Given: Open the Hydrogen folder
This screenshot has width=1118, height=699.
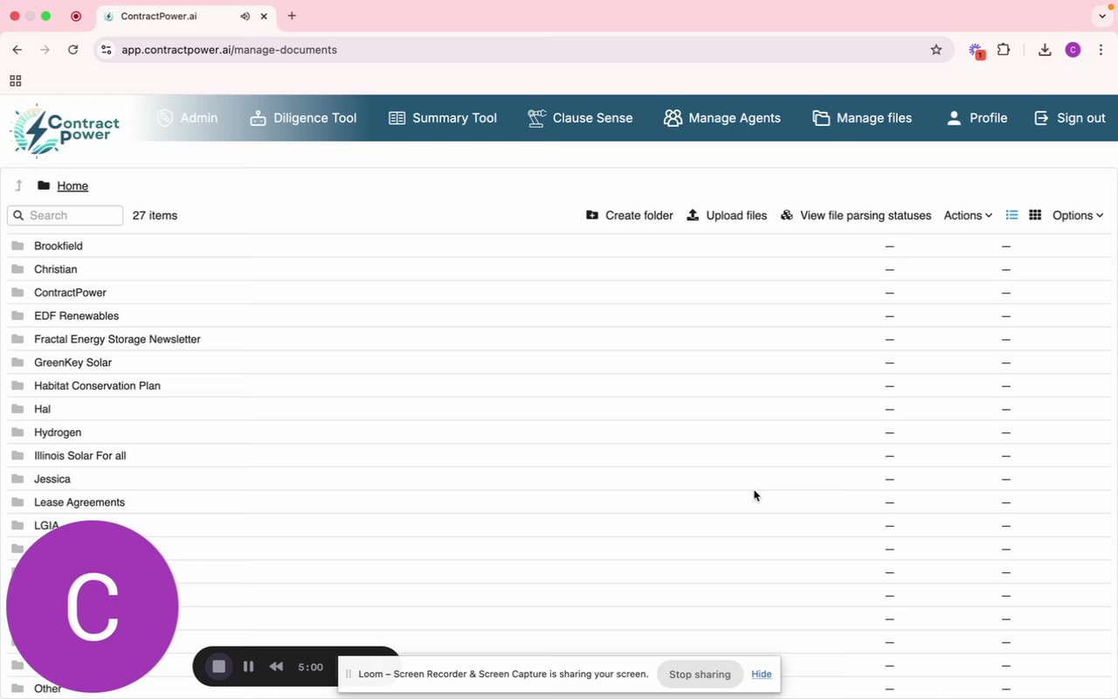Looking at the screenshot, I should coord(58,433).
